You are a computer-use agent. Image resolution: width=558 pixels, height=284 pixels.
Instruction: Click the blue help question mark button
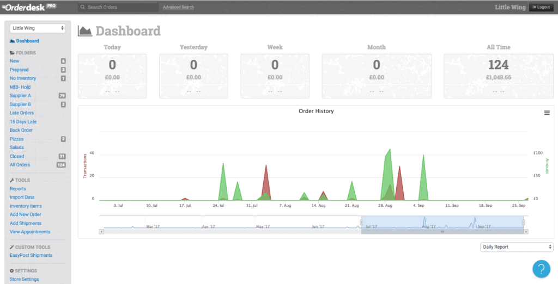pyautogui.click(x=541, y=268)
